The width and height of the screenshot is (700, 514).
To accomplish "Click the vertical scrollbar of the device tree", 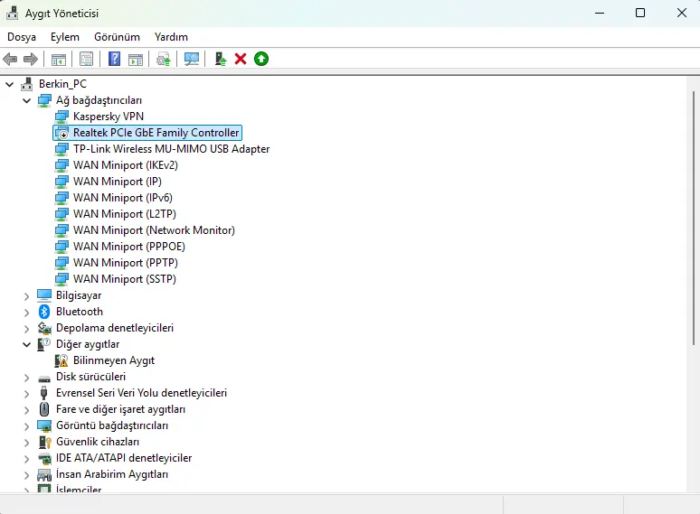I will [694, 218].
